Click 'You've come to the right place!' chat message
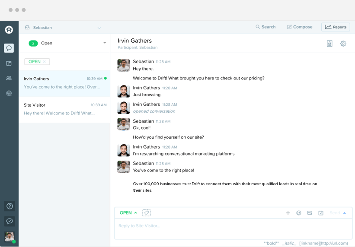 (163, 170)
